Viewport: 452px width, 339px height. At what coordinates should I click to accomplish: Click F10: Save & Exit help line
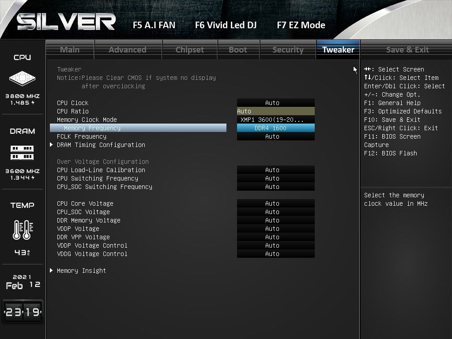click(392, 120)
